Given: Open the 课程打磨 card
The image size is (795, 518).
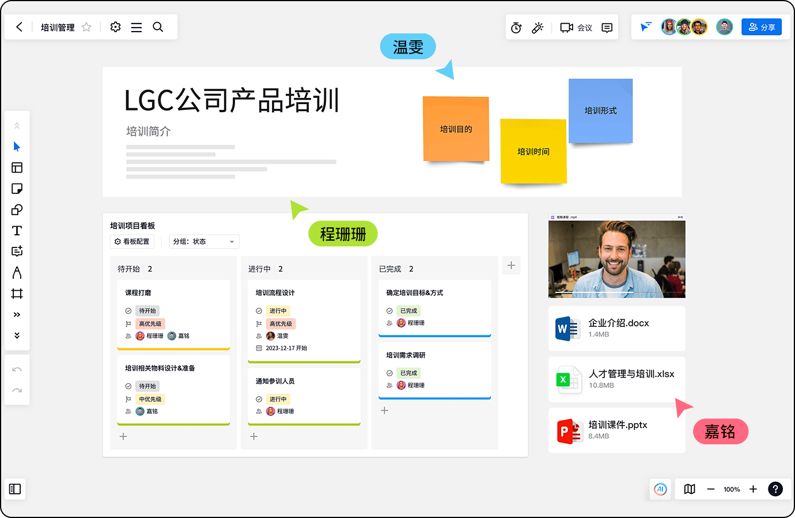Looking at the screenshot, I should click(x=173, y=315).
